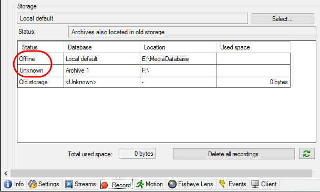
Task: Open the Streams tab
Action: click(x=80, y=184)
